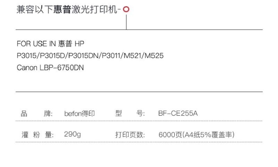The image size is (278, 167).
Task: Click the red circle marker icon
Action: coord(126,9)
